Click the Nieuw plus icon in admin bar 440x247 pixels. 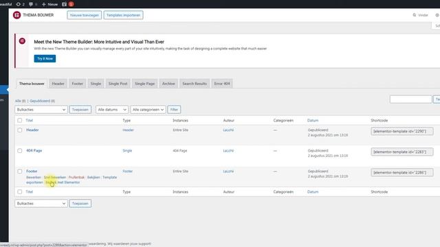pos(43,4)
